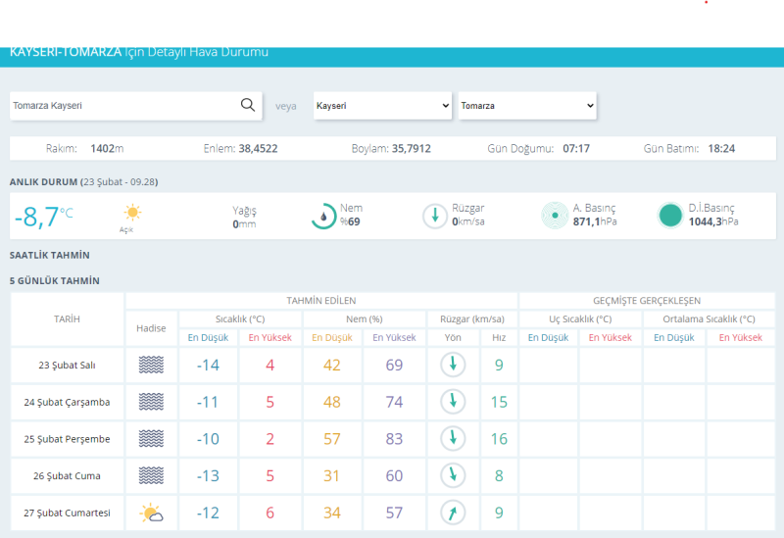Click the Yağış 0mm reading
This screenshot has width=784, height=538.
pos(244,217)
